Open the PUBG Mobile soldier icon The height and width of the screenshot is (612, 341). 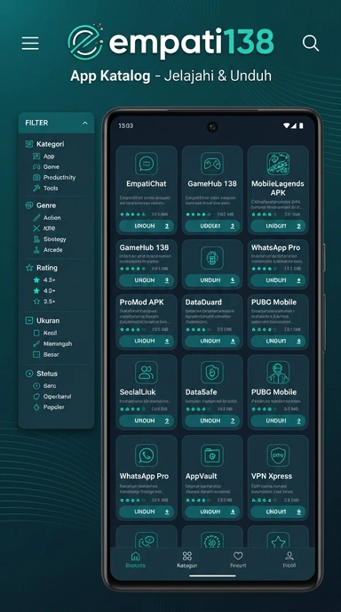click(278, 373)
